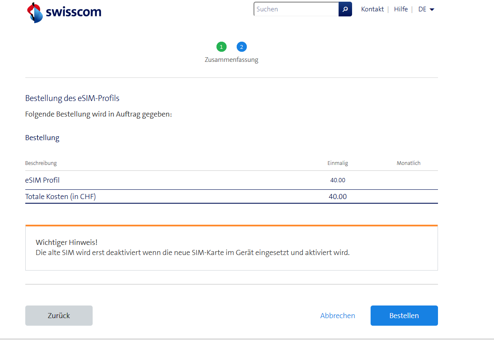
Task: Expand the DE language dropdown
Action: pyautogui.click(x=426, y=9)
